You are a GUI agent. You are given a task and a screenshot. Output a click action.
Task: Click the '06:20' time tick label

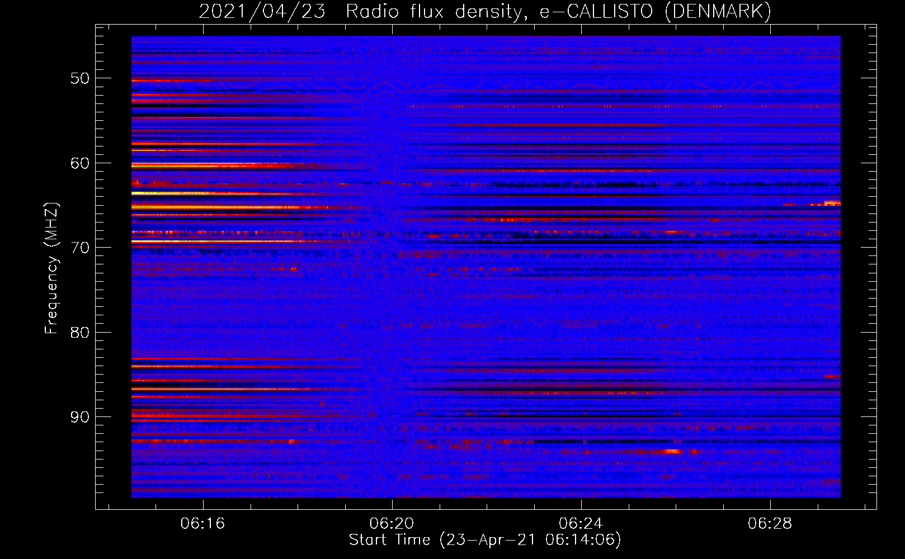(x=392, y=523)
